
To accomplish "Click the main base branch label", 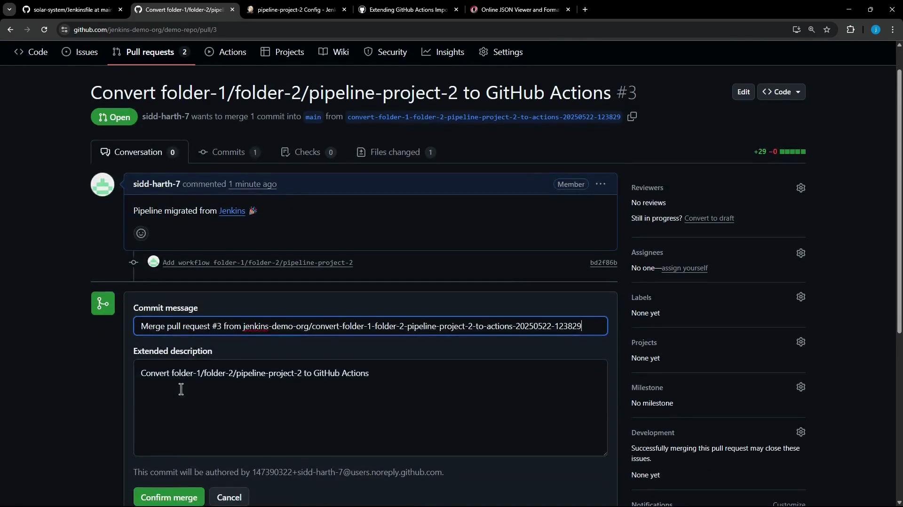I will click(x=313, y=117).
